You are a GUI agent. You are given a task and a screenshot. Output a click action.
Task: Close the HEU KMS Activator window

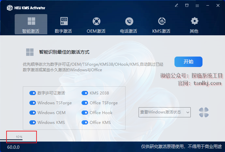click(x=218, y=6)
